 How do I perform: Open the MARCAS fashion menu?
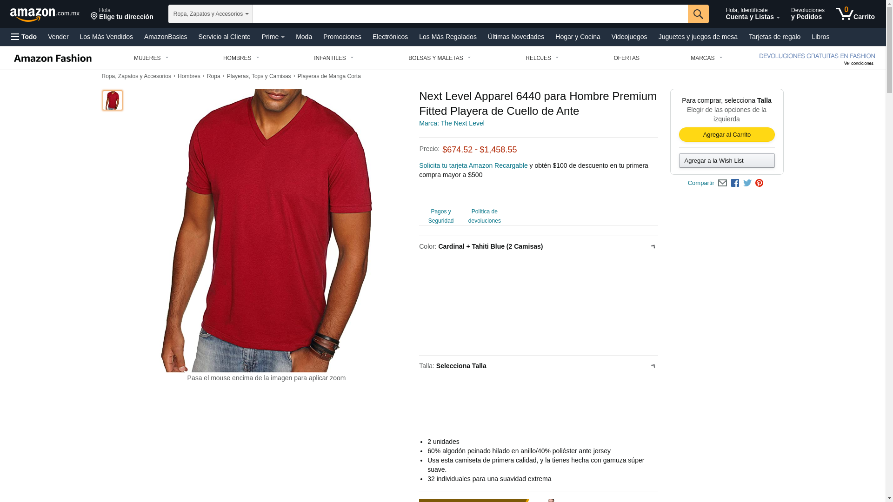click(706, 58)
